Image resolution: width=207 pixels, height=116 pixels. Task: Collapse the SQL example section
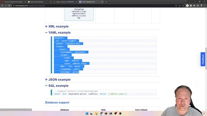[x=57, y=86]
